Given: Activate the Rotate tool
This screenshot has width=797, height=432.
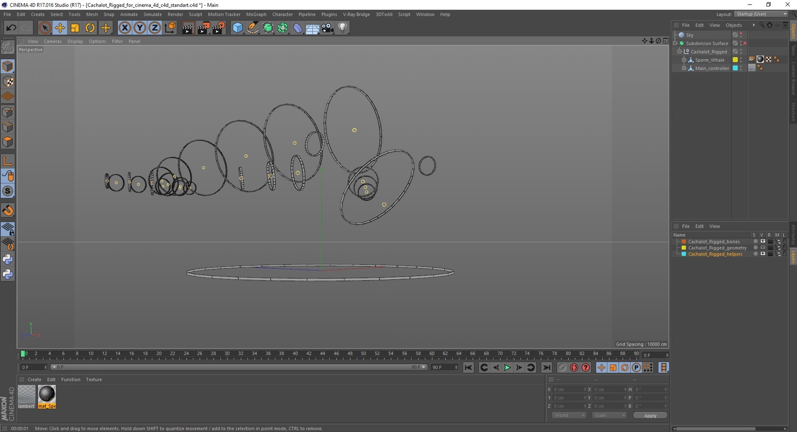Looking at the screenshot, I should pos(90,28).
